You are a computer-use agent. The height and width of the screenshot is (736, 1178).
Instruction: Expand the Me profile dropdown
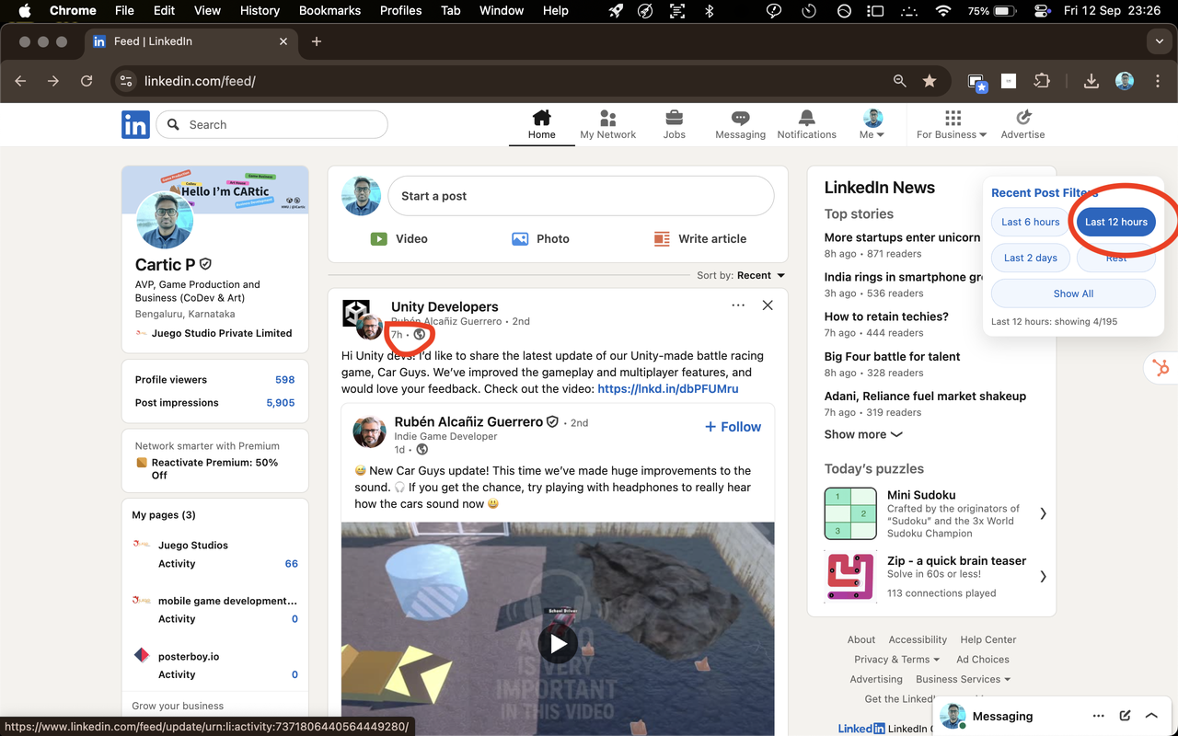(872, 124)
